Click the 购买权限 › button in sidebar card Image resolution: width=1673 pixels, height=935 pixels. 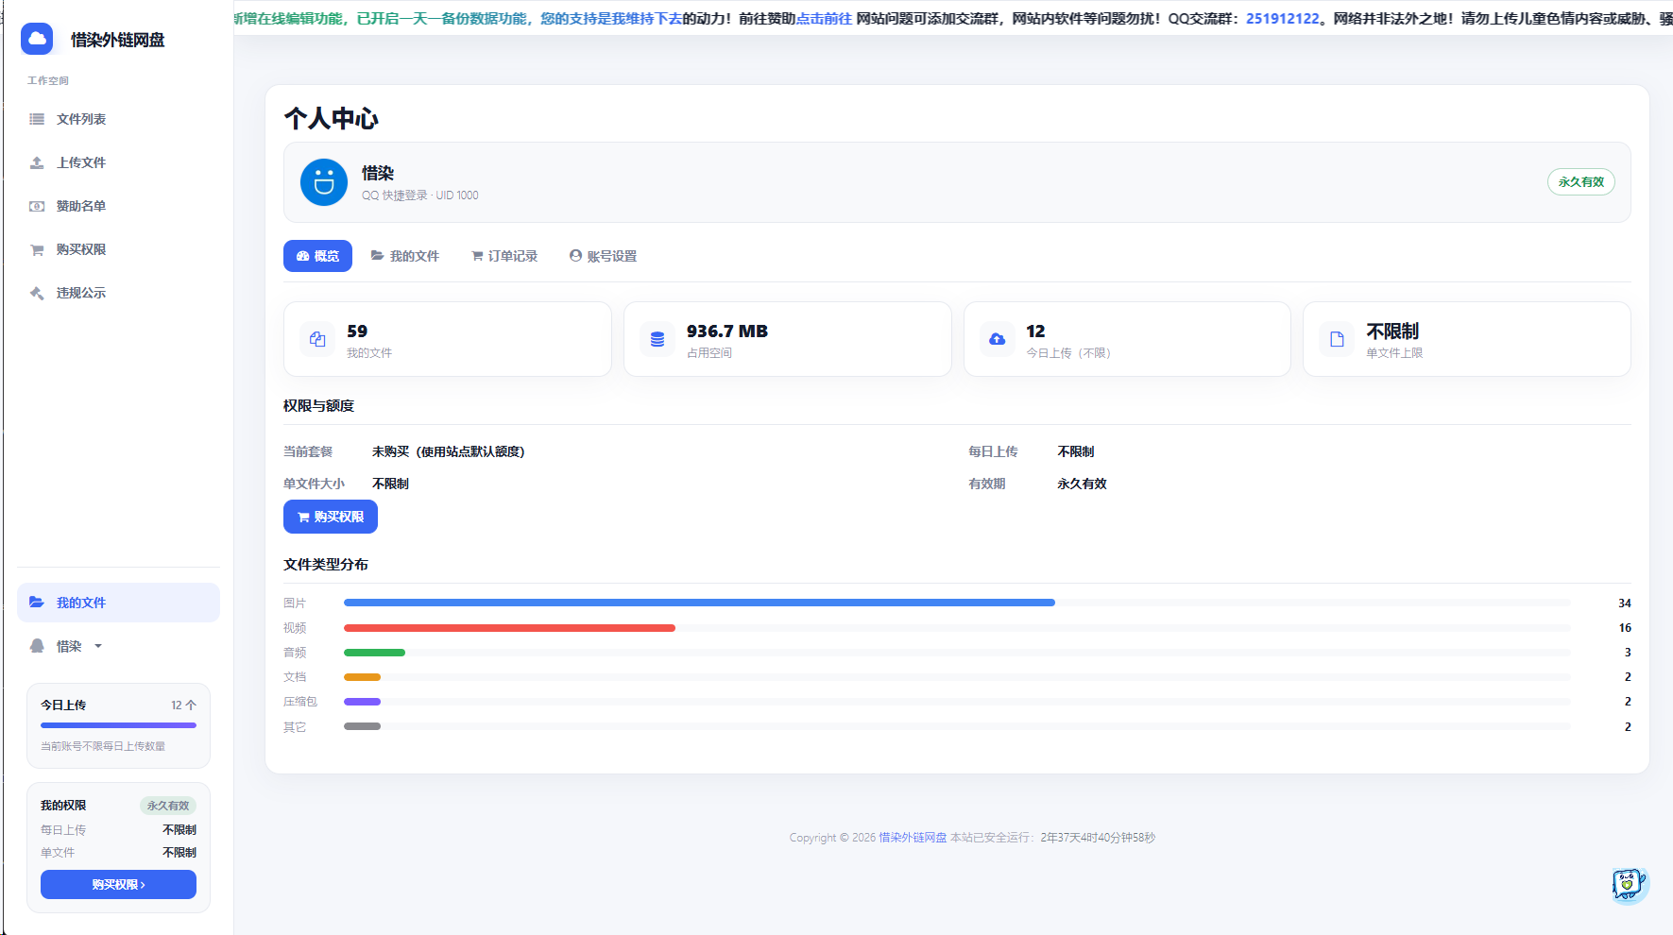[118, 885]
